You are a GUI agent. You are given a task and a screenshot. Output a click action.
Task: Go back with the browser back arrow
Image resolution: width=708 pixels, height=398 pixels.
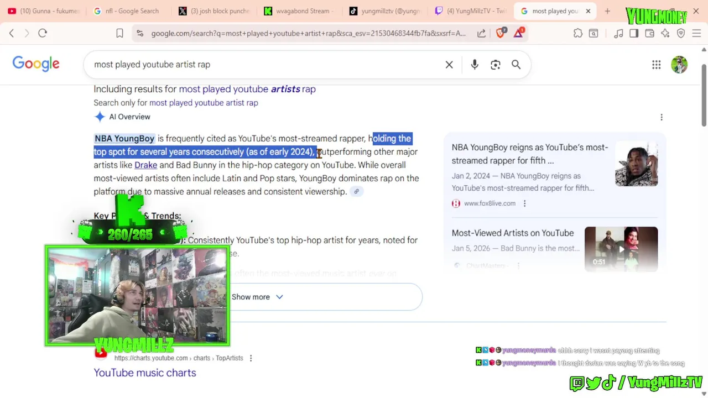(12, 33)
